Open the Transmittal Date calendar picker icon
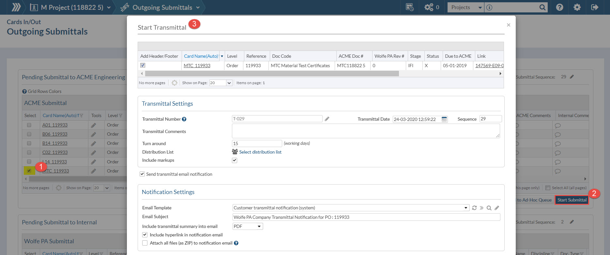This screenshot has width=610, height=255. coord(444,119)
